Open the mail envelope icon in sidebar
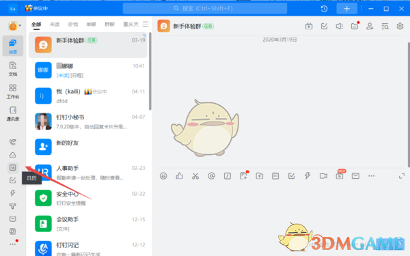410x256 pixels. coord(12,218)
